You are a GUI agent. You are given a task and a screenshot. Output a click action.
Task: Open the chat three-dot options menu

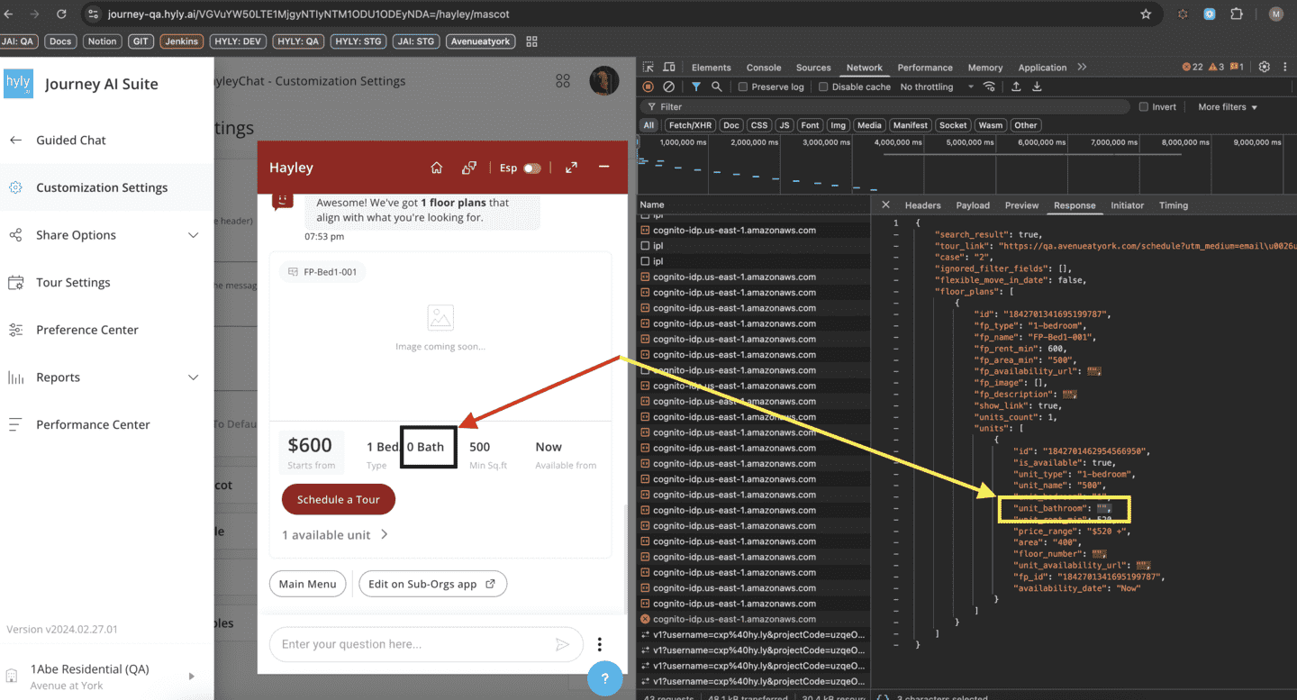pos(600,644)
